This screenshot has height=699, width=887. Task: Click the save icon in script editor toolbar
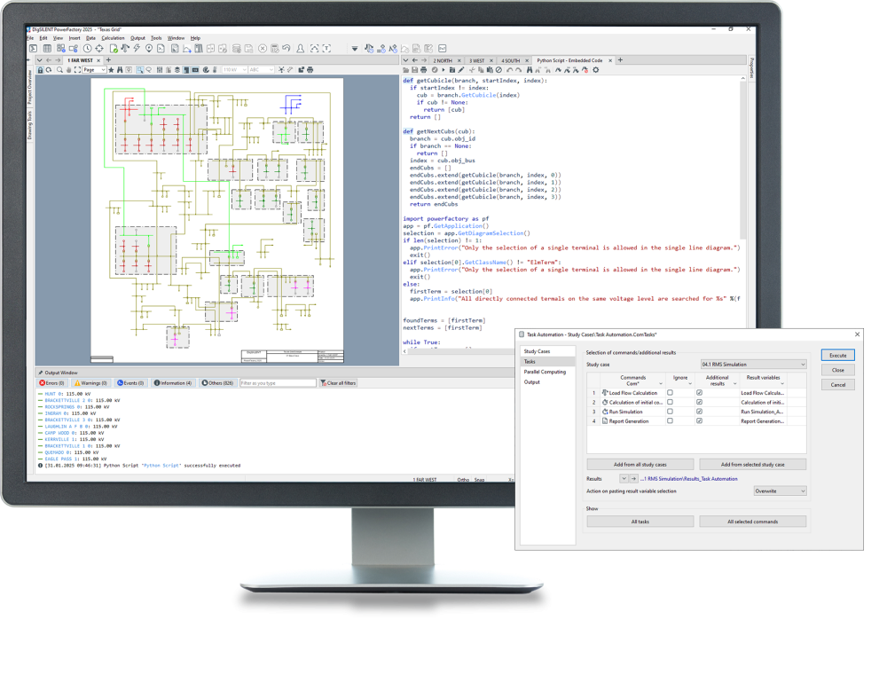(x=414, y=70)
